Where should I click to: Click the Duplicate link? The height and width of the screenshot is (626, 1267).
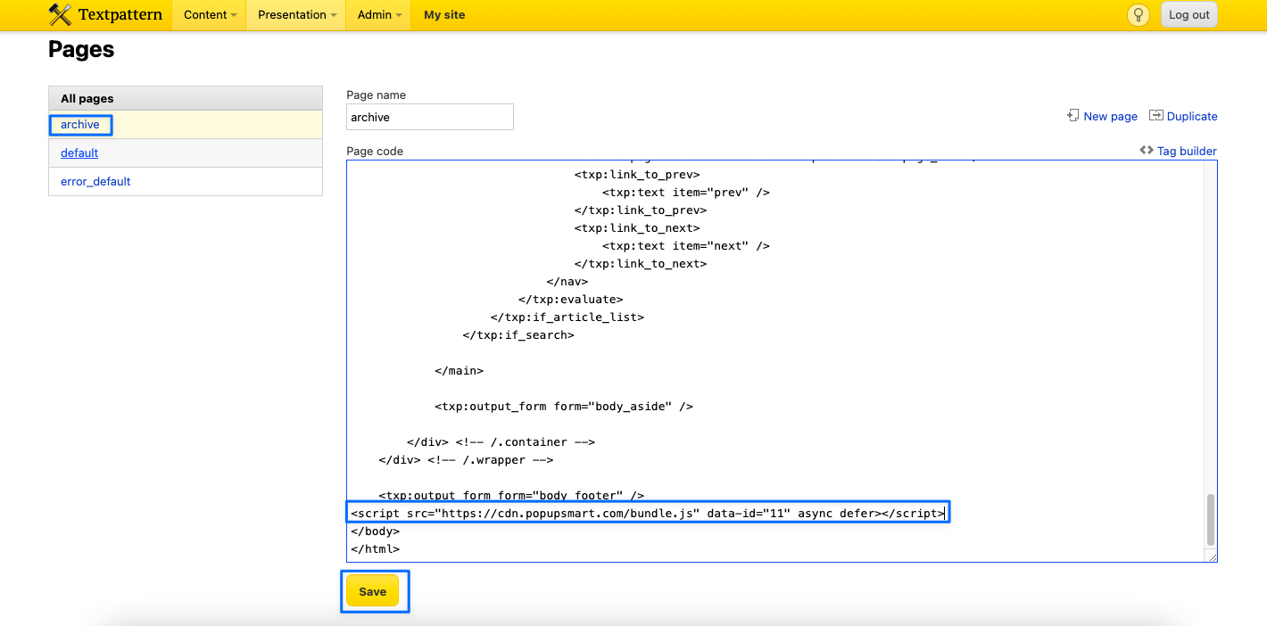click(1192, 116)
